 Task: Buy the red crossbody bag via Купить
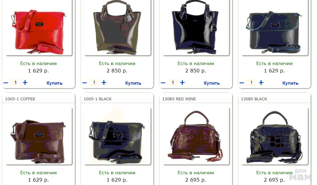[54, 83]
